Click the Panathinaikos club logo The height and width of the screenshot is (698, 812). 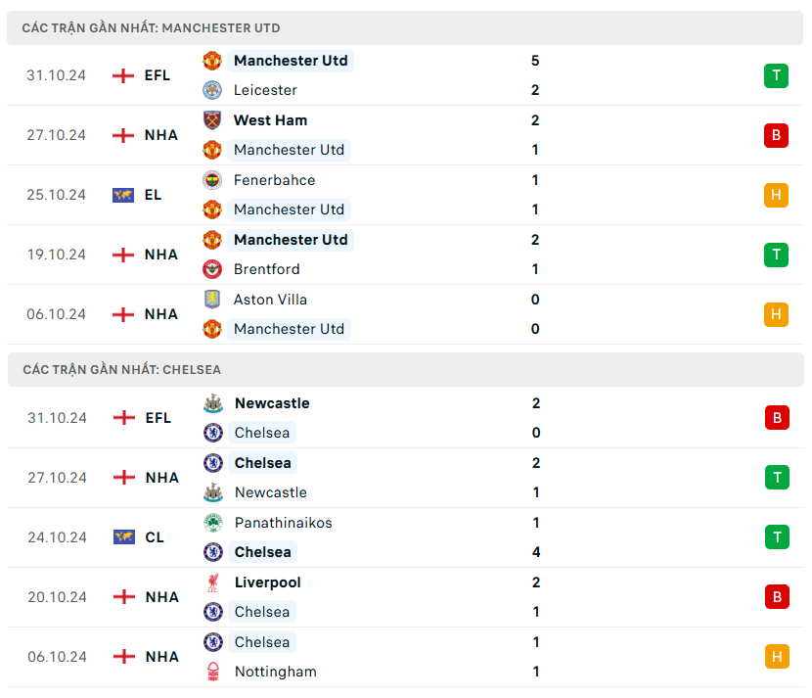click(212, 523)
